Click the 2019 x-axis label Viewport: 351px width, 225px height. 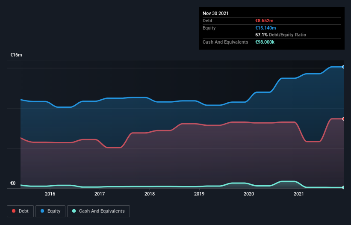[199, 194]
